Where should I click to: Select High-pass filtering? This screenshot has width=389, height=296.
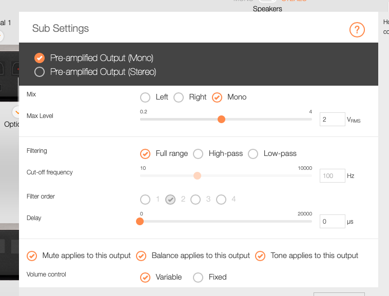pyautogui.click(x=198, y=154)
